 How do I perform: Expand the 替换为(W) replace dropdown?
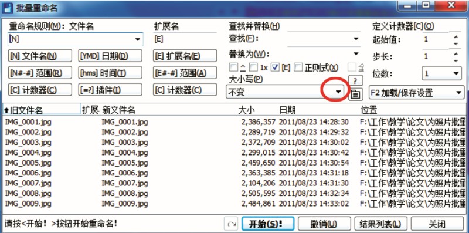coord(356,54)
